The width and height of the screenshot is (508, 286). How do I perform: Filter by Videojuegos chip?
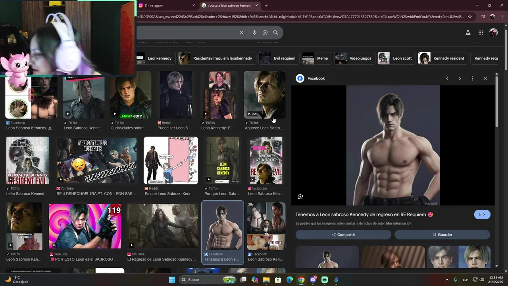click(x=355, y=58)
